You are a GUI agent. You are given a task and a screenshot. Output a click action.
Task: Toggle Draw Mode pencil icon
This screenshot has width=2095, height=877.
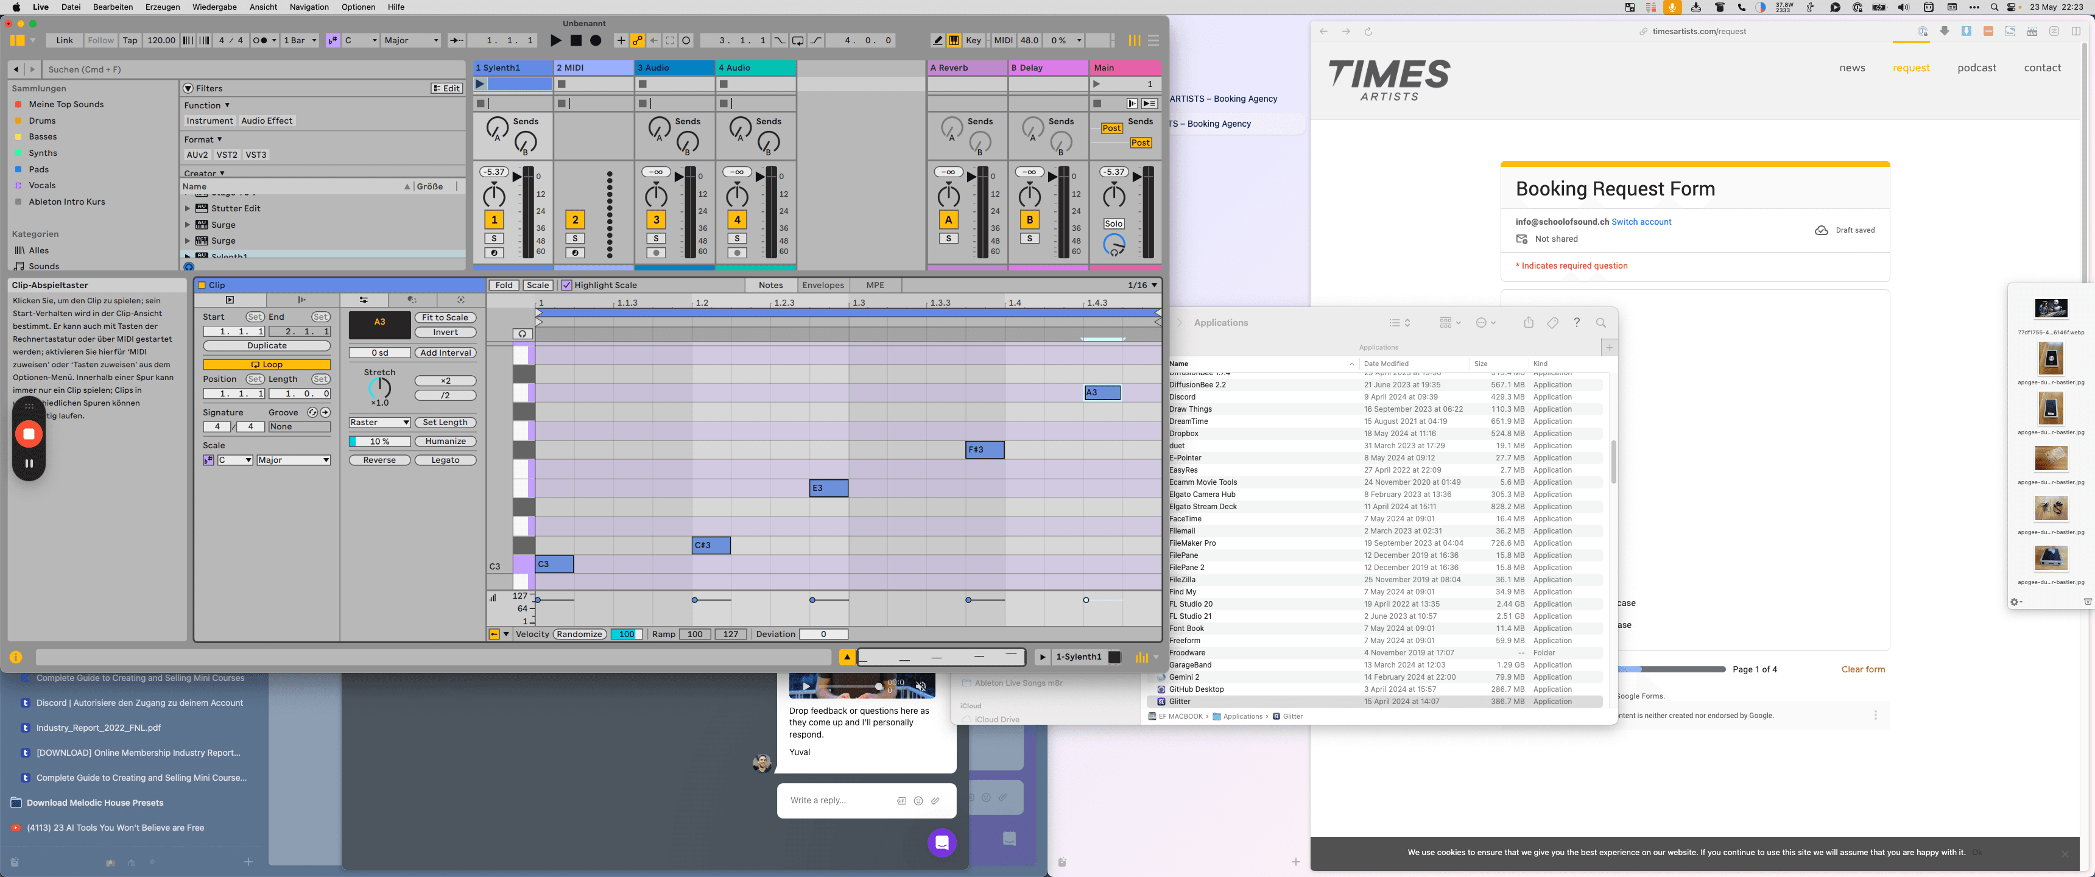937,40
